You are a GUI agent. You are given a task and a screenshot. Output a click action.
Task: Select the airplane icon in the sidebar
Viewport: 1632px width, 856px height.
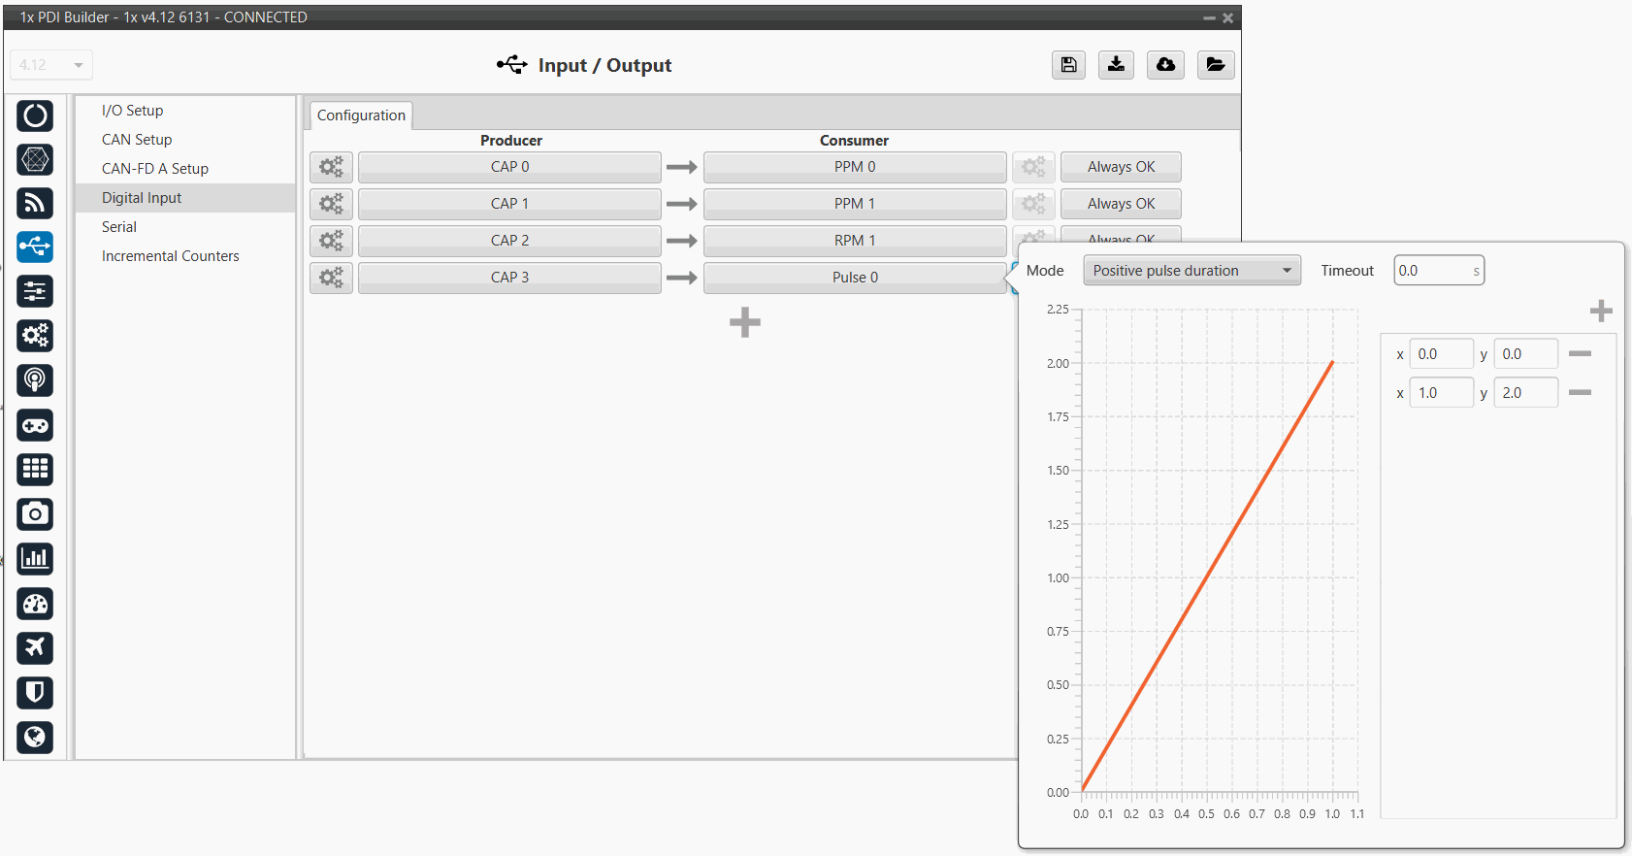(x=35, y=647)
